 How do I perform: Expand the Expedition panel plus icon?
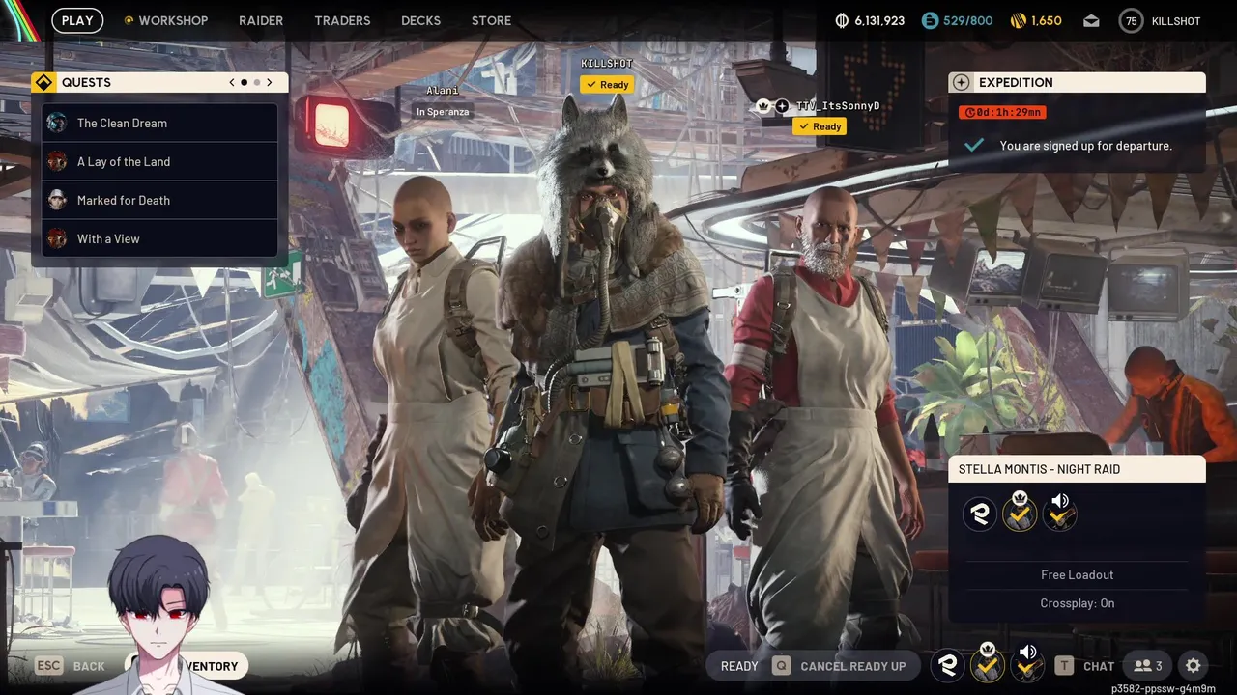click(960, 83)
